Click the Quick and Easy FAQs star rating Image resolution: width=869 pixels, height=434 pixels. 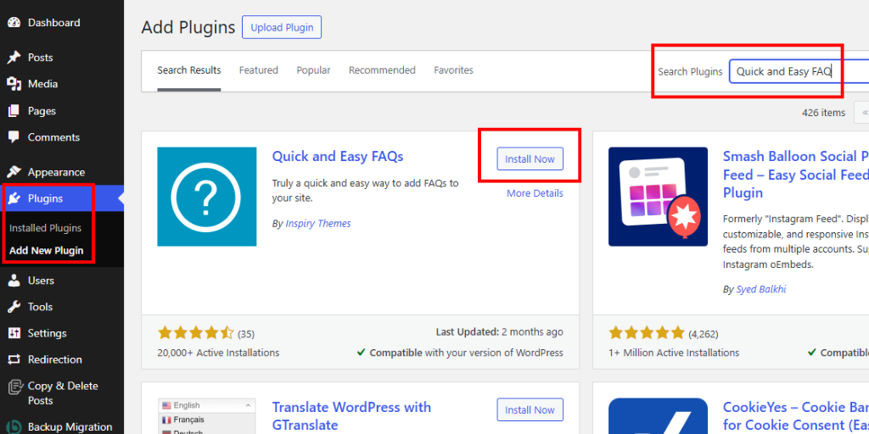(196, 332)
